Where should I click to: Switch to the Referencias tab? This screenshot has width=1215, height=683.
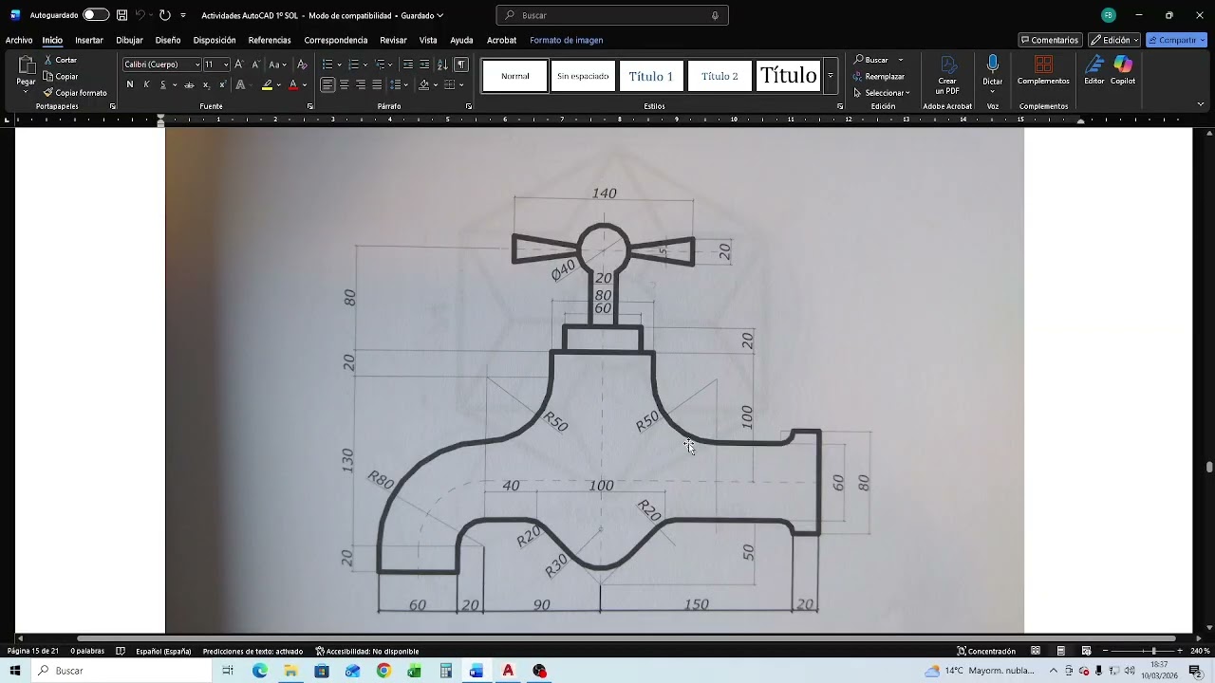pos(270,40)
